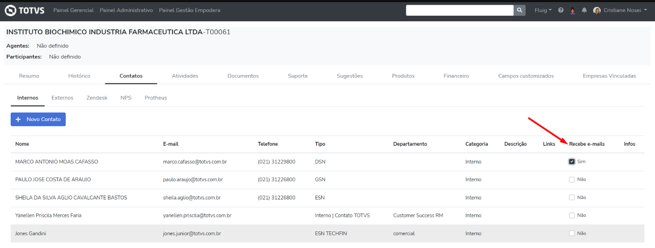Open the Sugestões tab
This screenshot has width=655, height=248.
click(350, 76)
